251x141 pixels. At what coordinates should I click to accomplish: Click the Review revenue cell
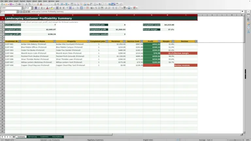[x=186, y=65]
